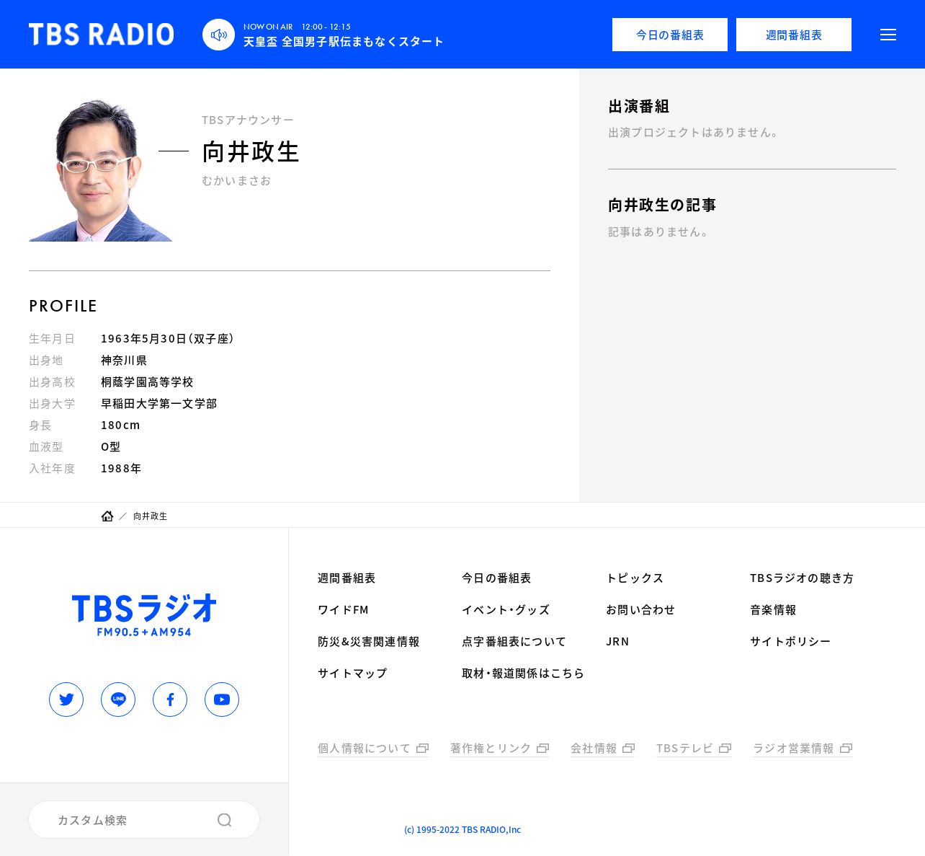The height and width of the screenshot is (856, 925).
Task: Open イベント・グッズ footer link
Action: pyautogui.click(x=505, y=610)
